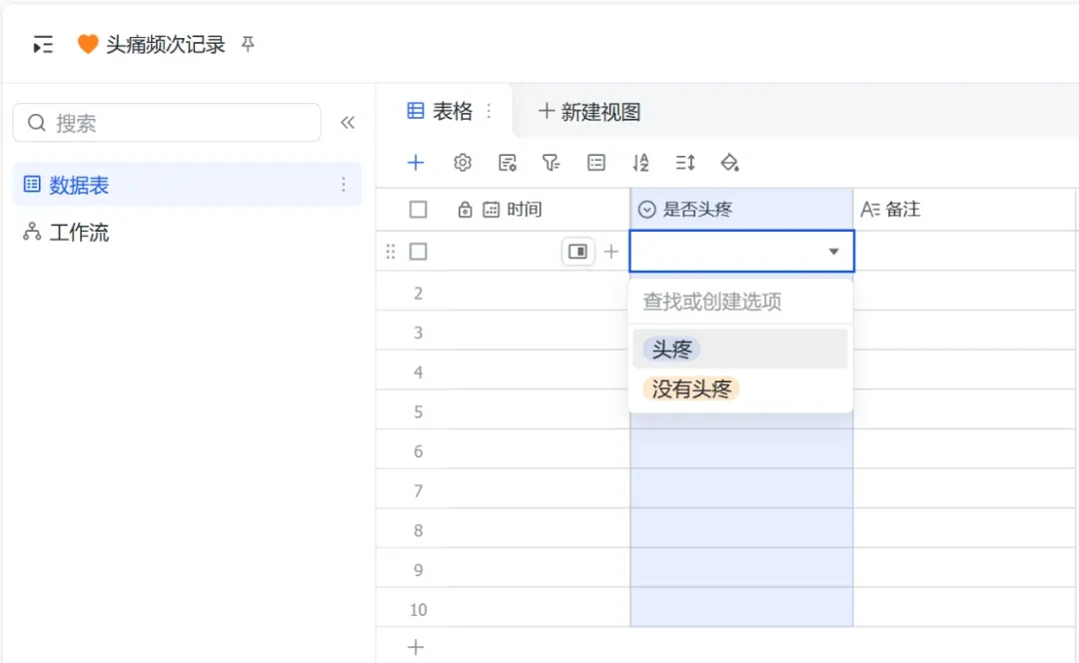Choose the 没有头疼 option

coord(740,388)
